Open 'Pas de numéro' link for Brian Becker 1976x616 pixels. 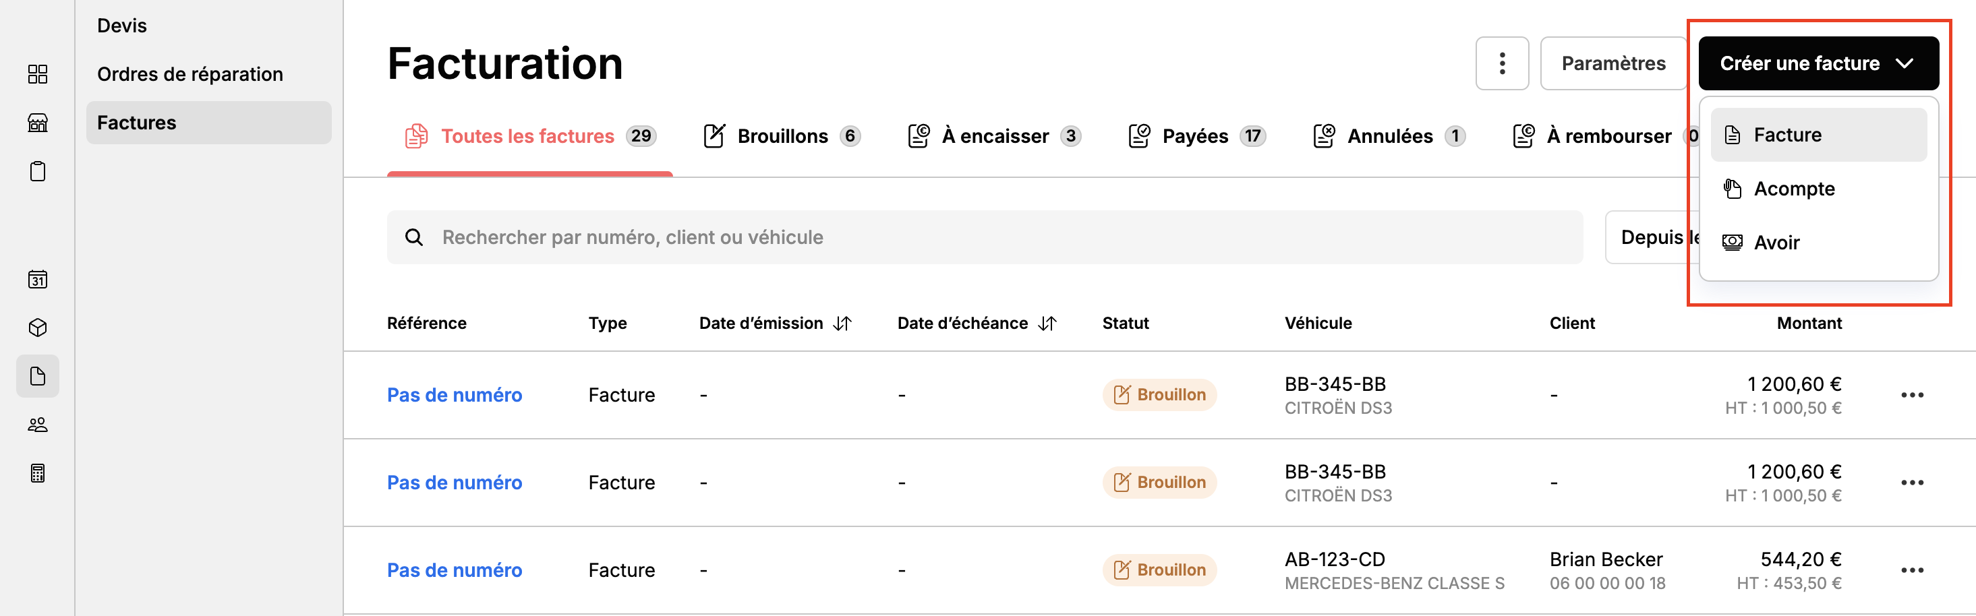454,571
